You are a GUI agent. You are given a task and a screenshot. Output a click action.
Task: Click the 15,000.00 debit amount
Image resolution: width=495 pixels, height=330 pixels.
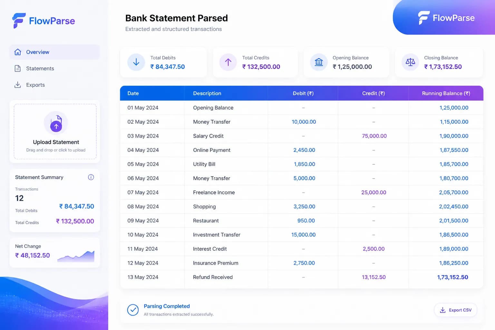click(x=304, y=235)
